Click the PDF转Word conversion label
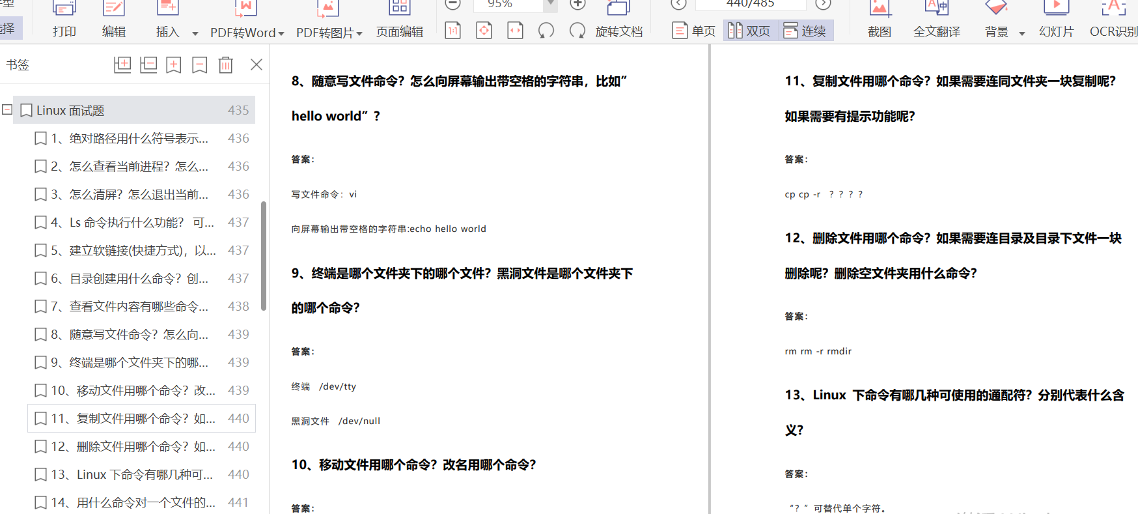Viewport: 1138px width, 514px height. 243,33
